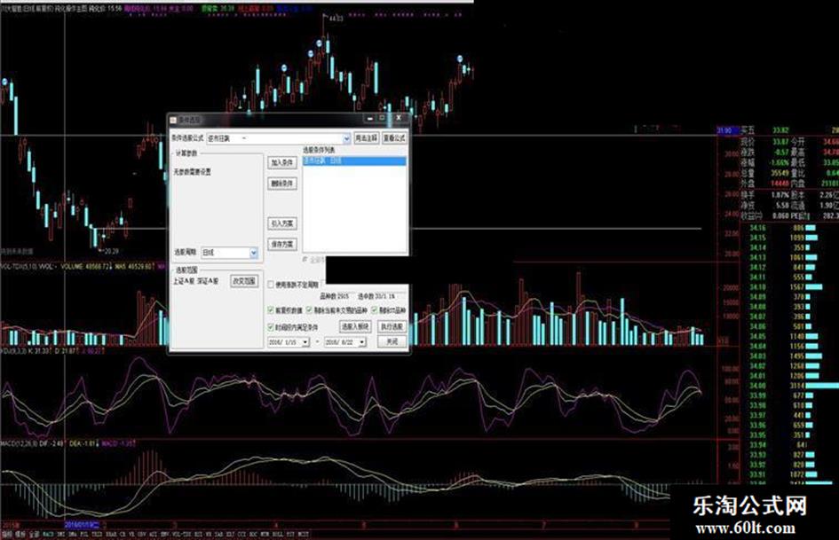
Task: Click the 关闭 button in dialog
Action: 392,341
